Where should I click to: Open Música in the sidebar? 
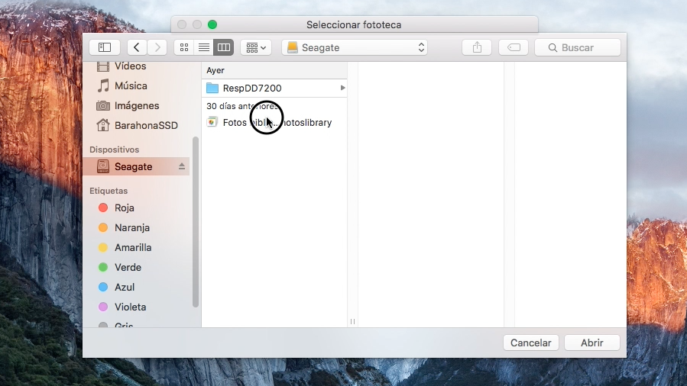click(x=131, y=85)
